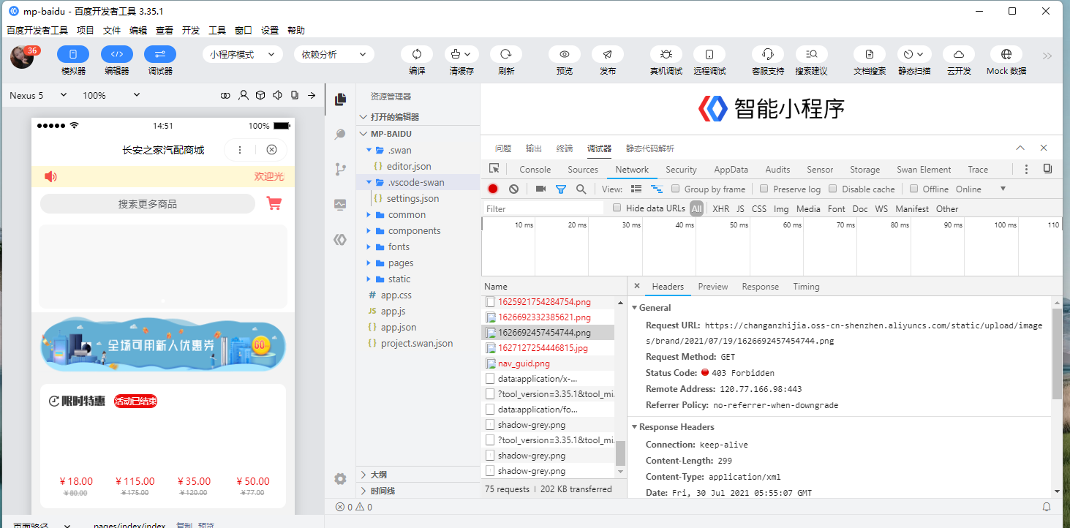Check Hide data URLs
This screenshot has height=528, width=1070.
pyautogui.click(x=617, y=208)
